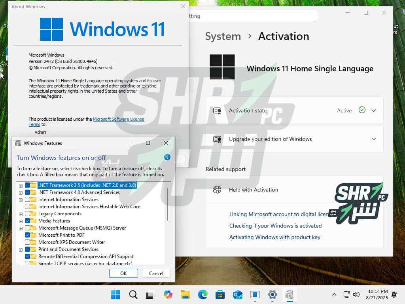Toggle the .NET Framework 4.8 Advanced Services checkbox
The image size is (405, 304).
27,192
